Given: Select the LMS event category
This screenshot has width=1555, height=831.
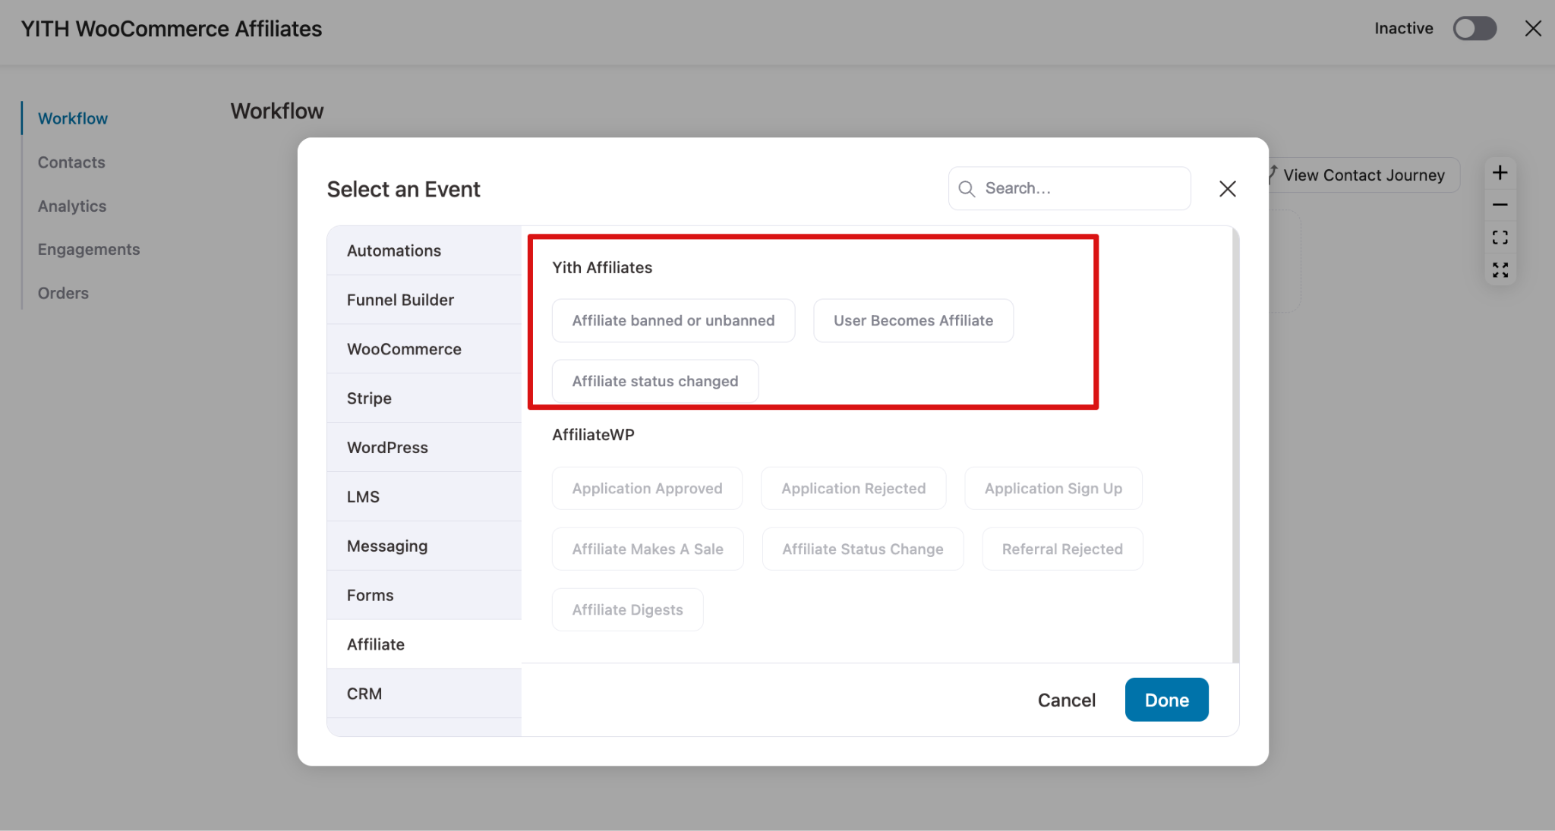Looking at the screenshot, I should (x=424, y=497).
